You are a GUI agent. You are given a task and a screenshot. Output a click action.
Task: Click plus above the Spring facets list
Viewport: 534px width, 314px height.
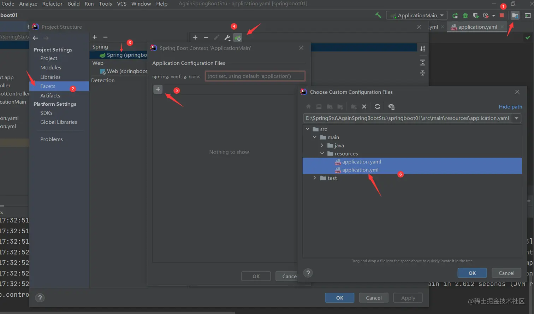point(95,37)
